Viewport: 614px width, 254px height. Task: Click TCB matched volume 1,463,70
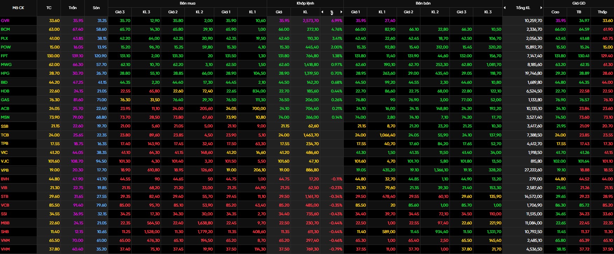click(311, 135)
